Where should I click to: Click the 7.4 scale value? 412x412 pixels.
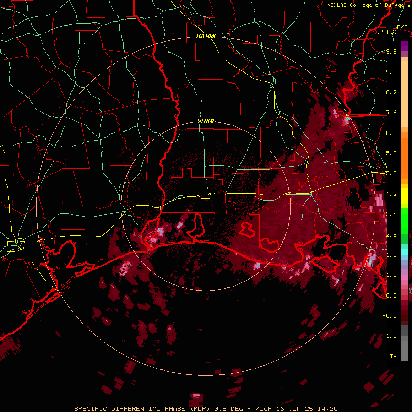point(391,113)
